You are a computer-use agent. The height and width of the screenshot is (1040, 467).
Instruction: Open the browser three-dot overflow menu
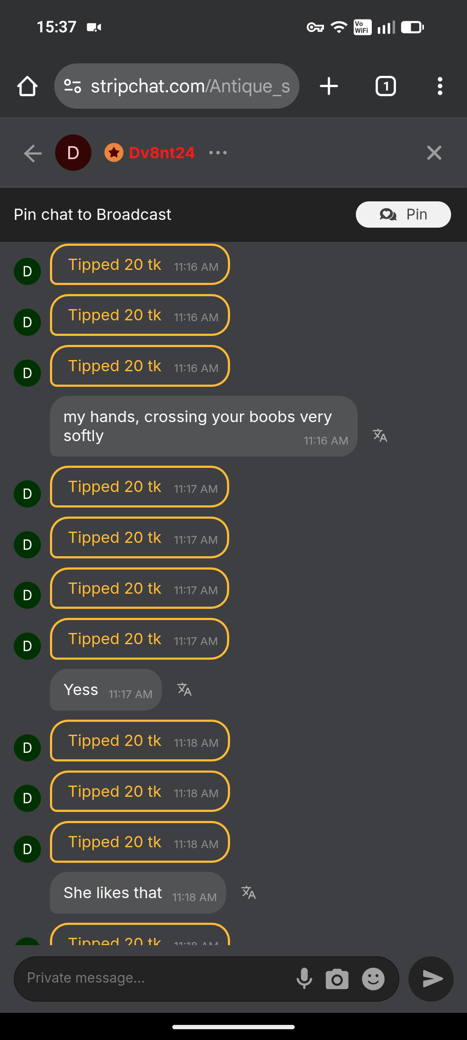coord(439,86)
